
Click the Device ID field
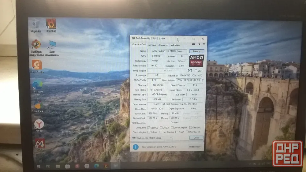coord(191,75)
